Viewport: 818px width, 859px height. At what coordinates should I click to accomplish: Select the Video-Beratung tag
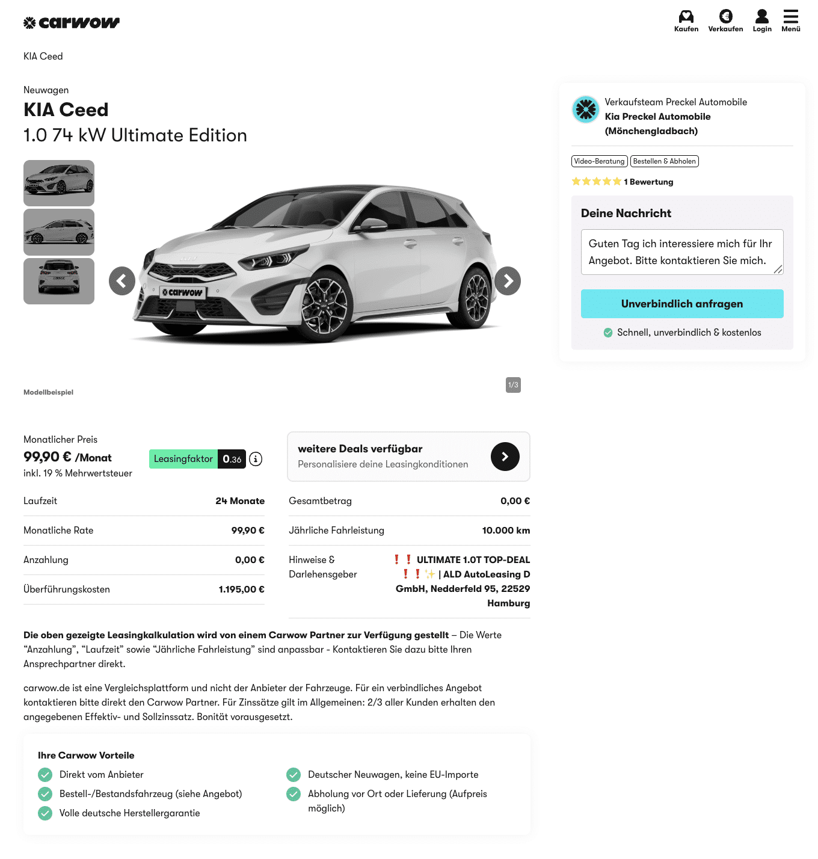pos(600,161)
